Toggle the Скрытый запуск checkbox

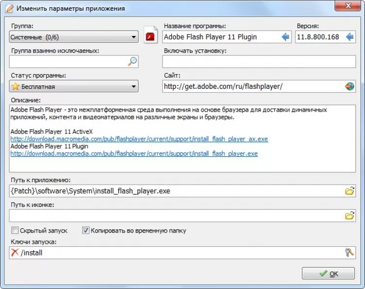click(x=15, y=230)
